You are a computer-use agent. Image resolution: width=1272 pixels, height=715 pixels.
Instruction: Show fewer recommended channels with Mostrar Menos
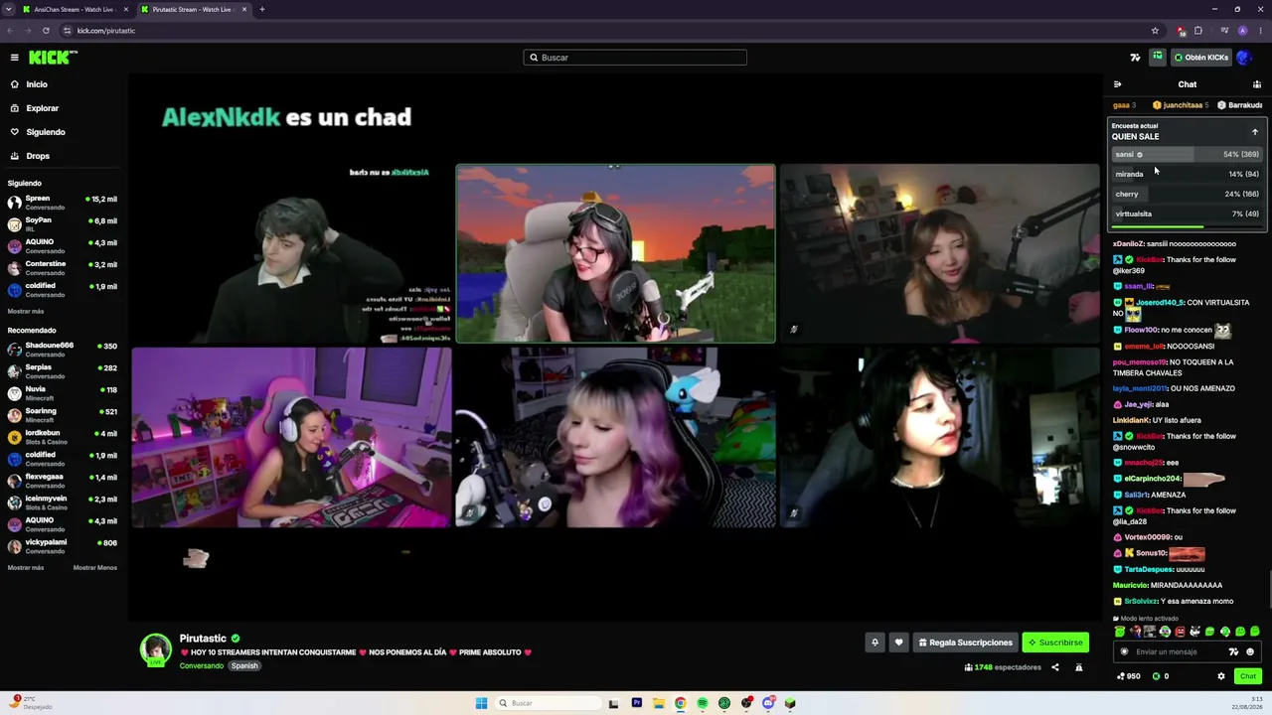(95, 568)
